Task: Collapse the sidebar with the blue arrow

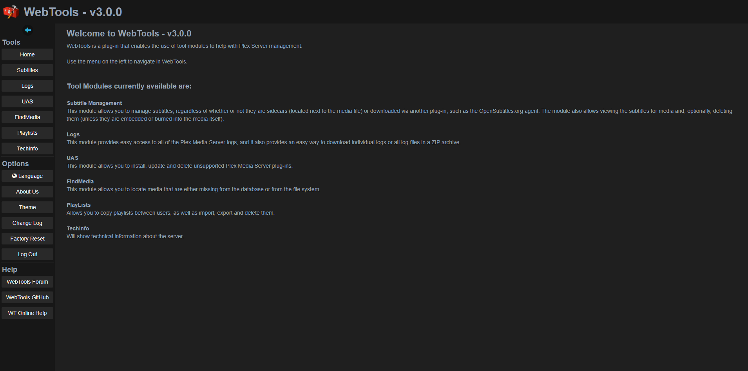Action: pos(27,30)
